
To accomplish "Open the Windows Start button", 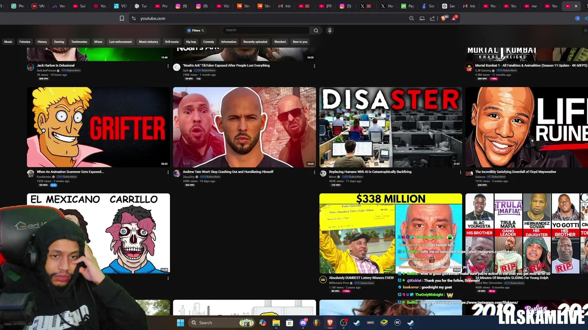I will [x=181, y=323].
